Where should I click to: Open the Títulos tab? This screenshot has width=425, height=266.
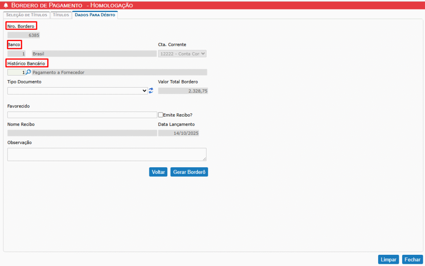[x=61, y=15]
